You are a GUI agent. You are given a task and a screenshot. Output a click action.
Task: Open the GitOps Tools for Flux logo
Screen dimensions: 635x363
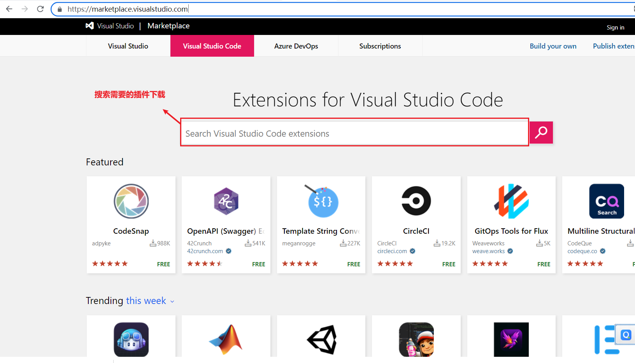[x=511, y=201]
